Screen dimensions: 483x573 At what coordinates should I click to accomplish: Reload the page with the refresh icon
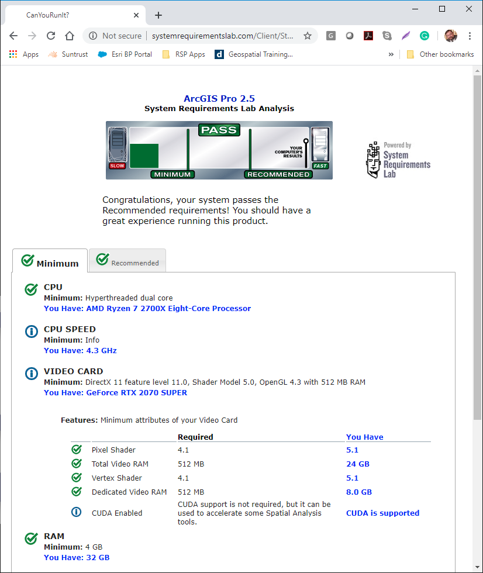tap(51, 36)
